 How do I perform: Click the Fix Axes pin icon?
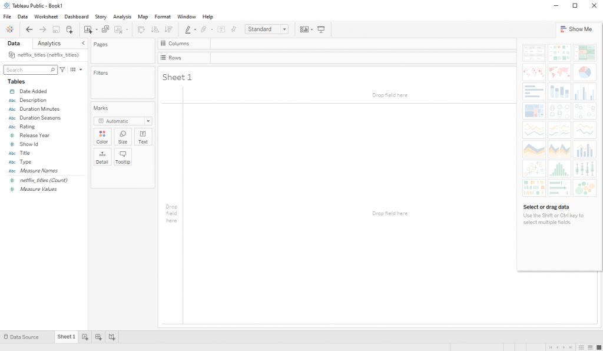pyautogui.click(x=233, y=29)
